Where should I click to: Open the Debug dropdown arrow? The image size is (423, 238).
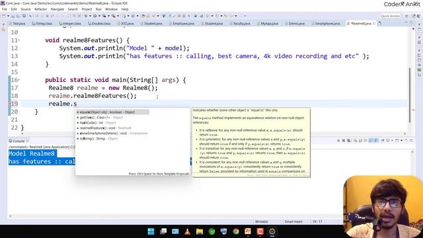pyautogui.click(x=90, y=16)
